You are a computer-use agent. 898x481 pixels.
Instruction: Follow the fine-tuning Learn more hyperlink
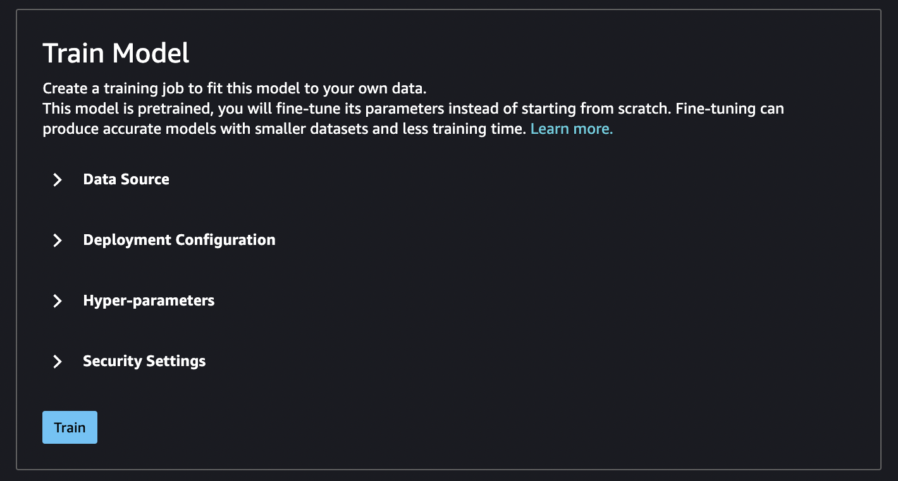coord(570,128)
